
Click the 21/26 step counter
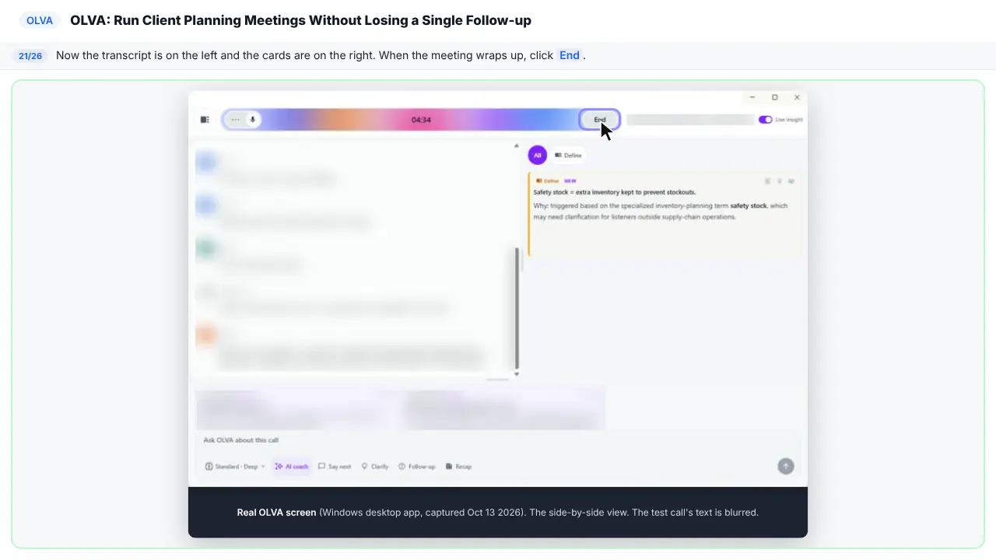(x=30, y=56)
